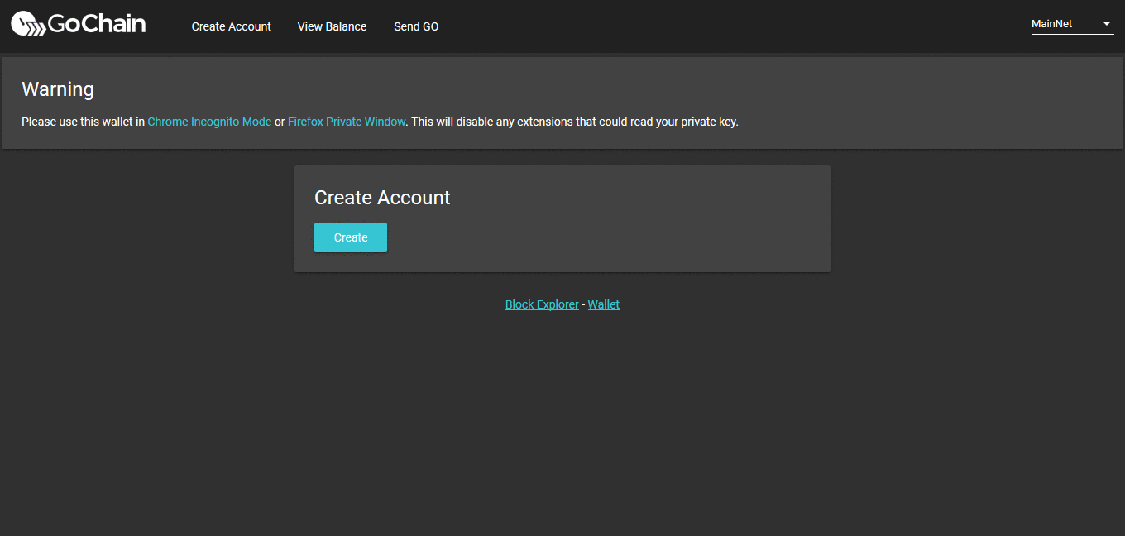This screenshot has height=536, width=1125.
Task: Open the Send GO page
Action: [416, 26]
